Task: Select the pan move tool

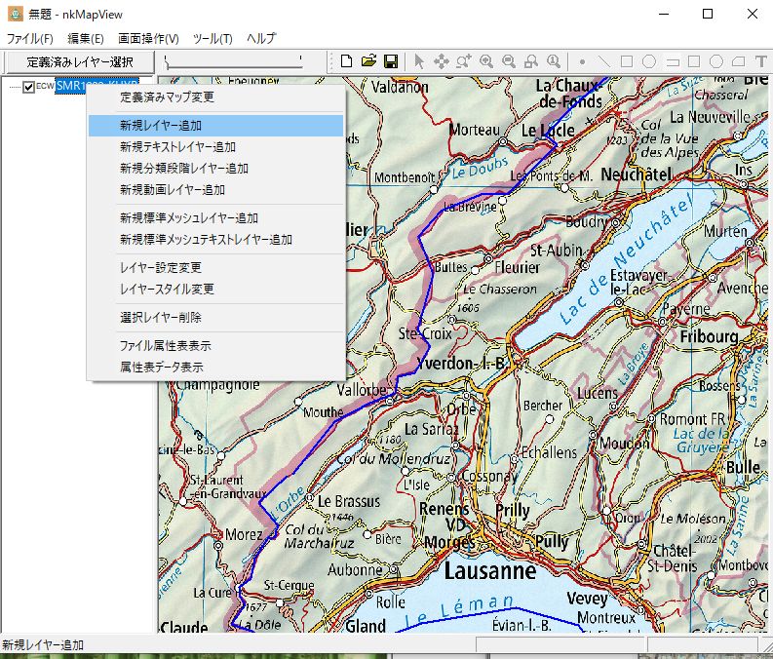Action: tap(441, 61)
